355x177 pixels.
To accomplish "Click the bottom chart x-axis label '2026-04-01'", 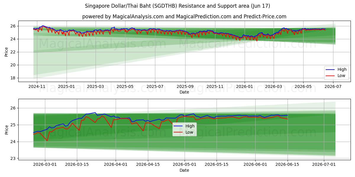I will [116, 165].
